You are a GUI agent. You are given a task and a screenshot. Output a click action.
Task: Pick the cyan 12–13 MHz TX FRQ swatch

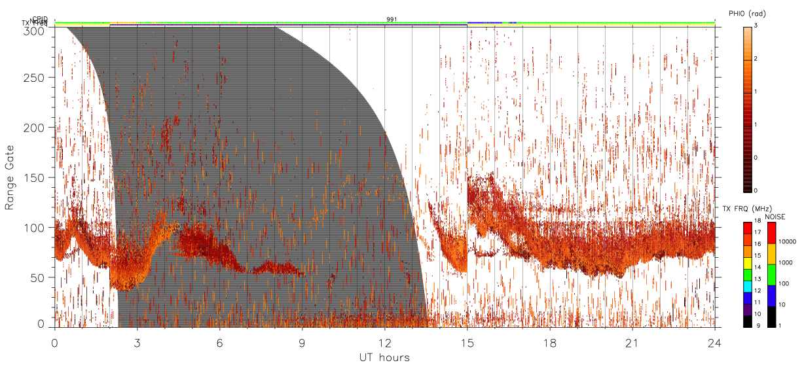point(747,287)
